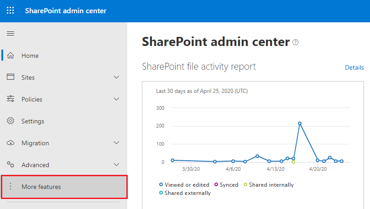Screen dimensions: 370x209
Task: Click the chart peak data point above 200
Action: (x=300, y=123)
